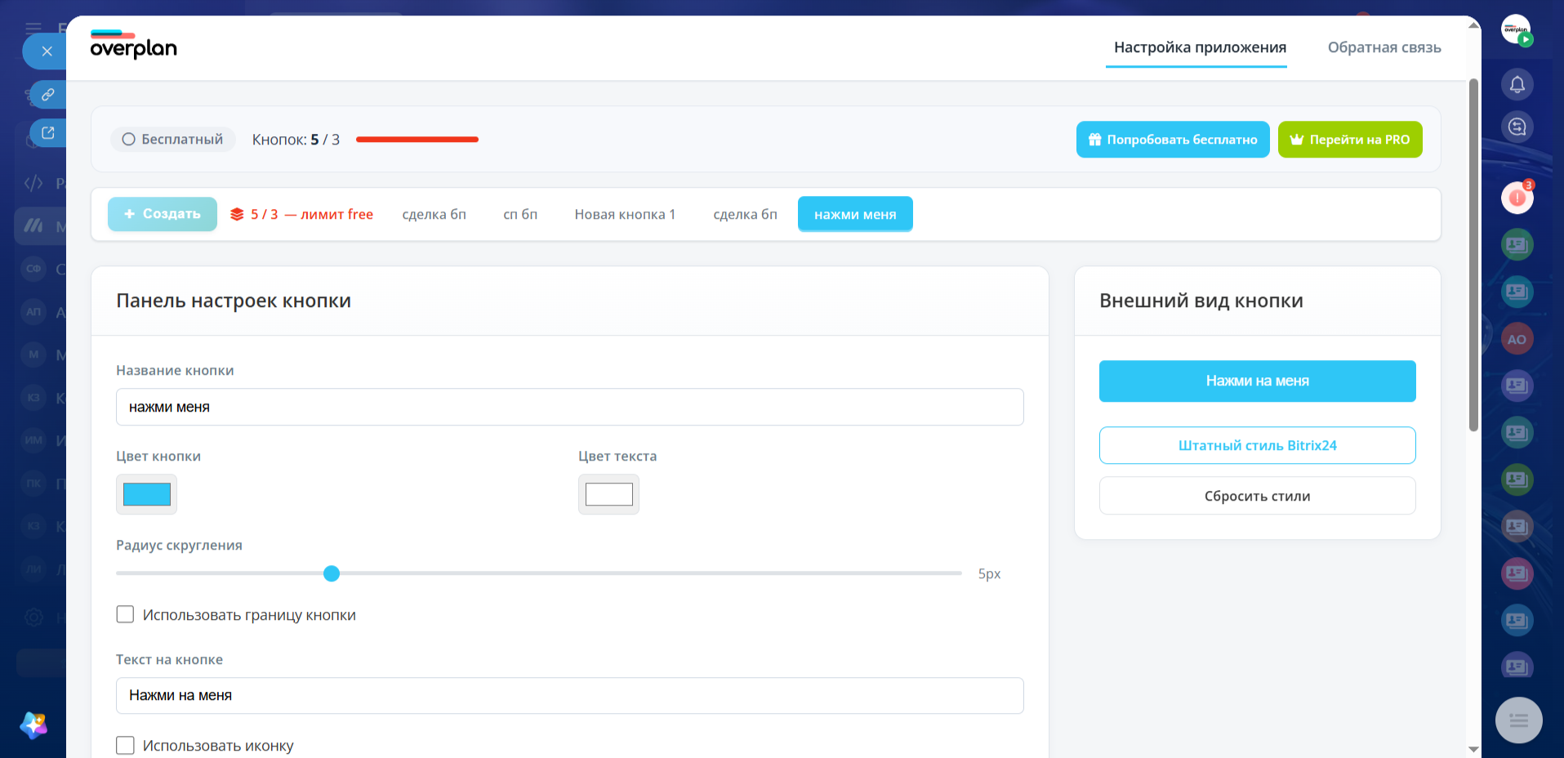The image size is (1564, 758).
Task: Toggle the hamburger main menu icon
Action: tap(33, 27)
